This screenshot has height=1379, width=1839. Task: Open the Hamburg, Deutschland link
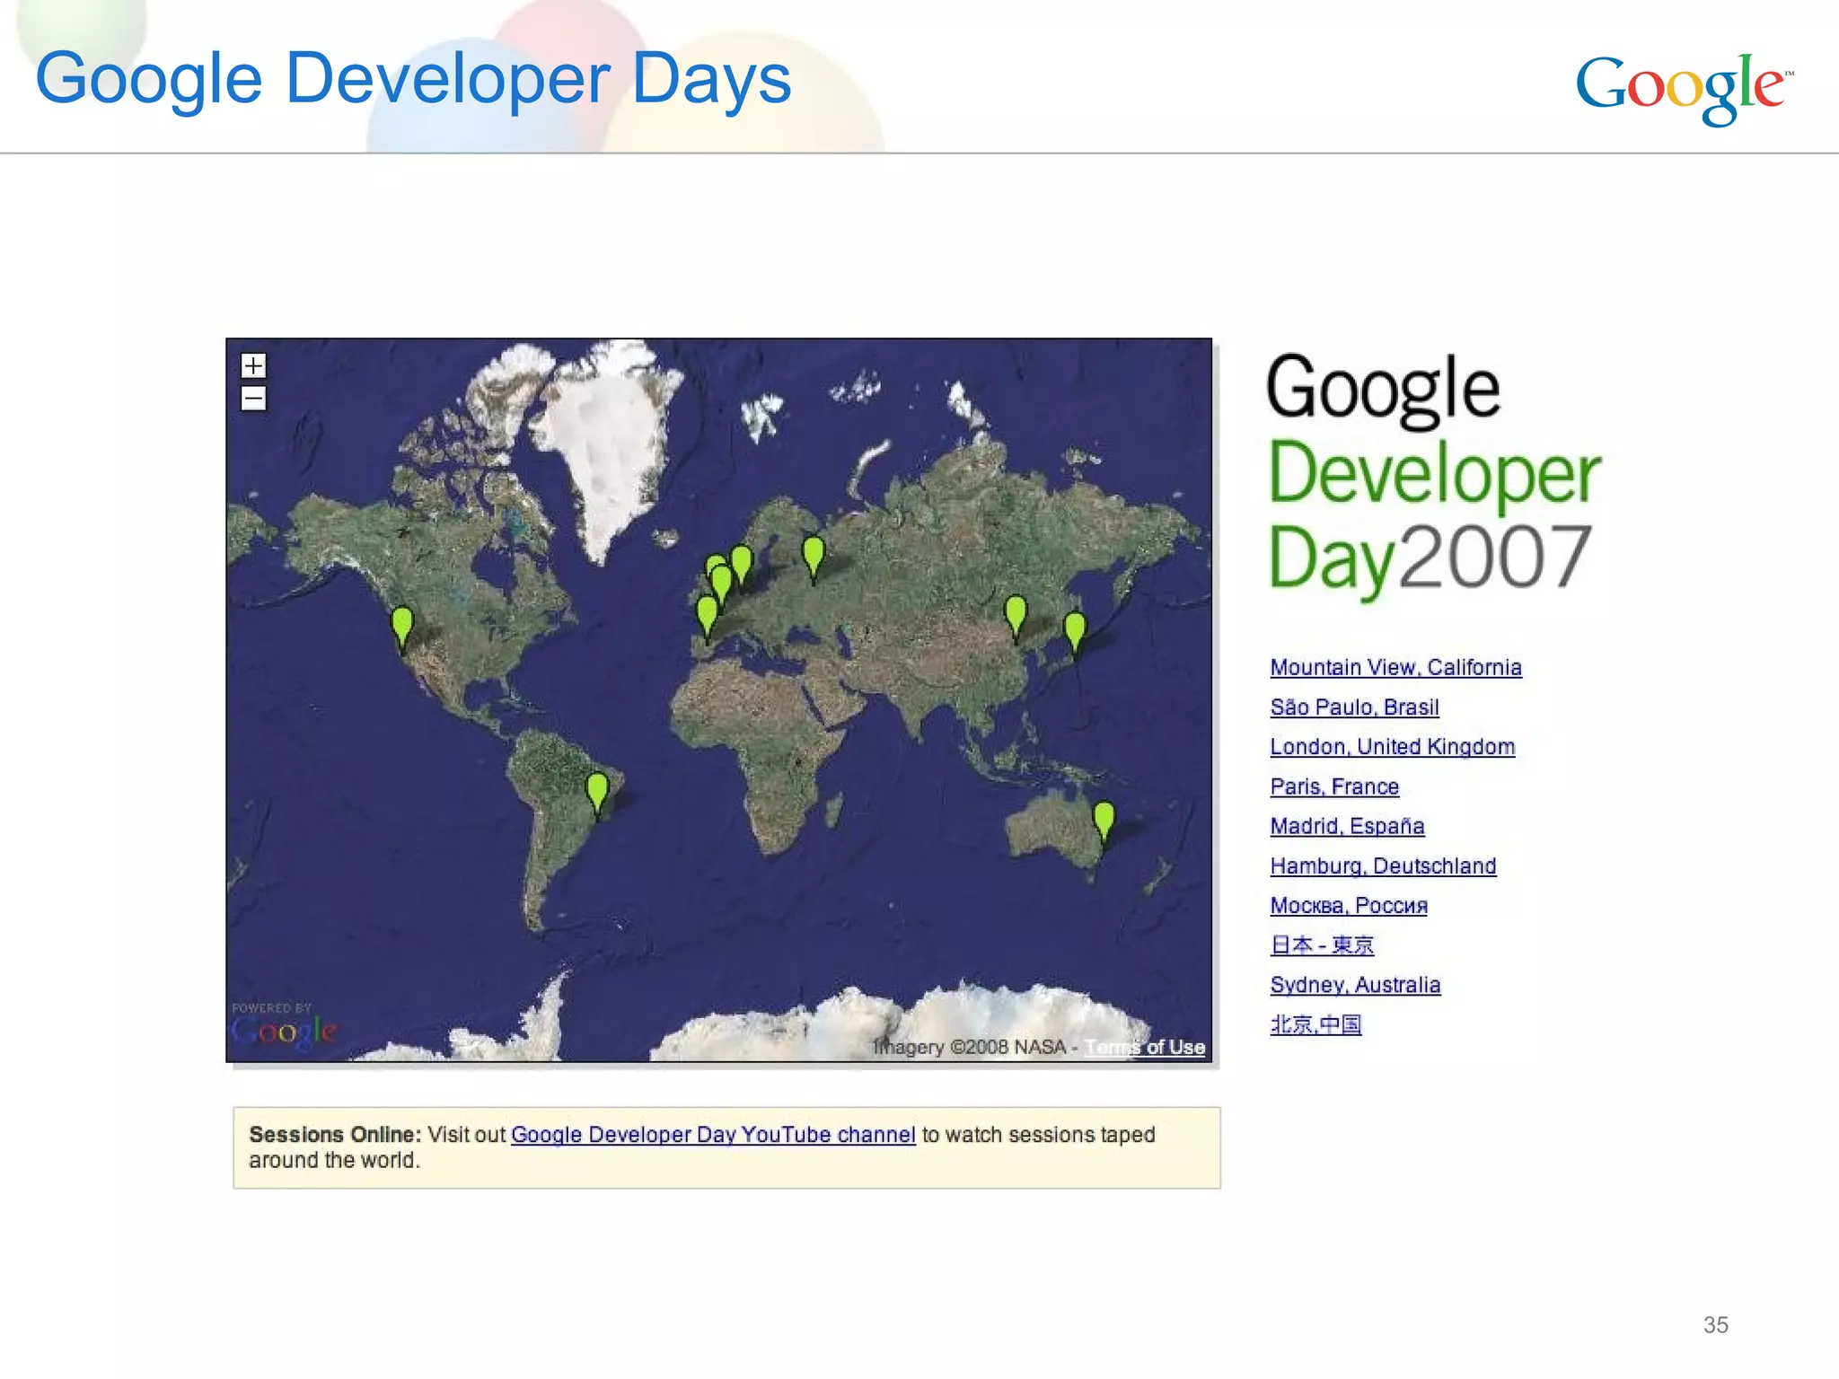coord(1383,866)
